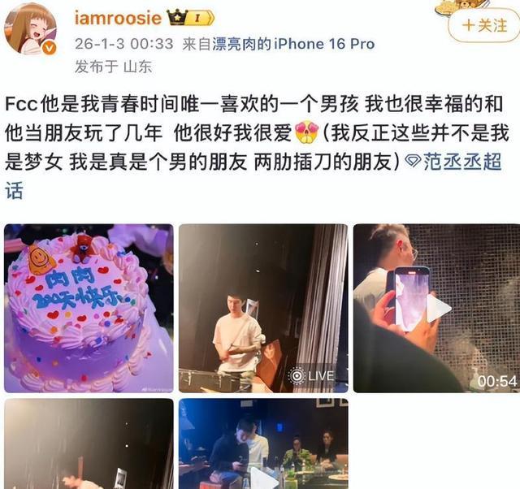
Task: Play the video of people at the table
Action: [x=263, y=444]
